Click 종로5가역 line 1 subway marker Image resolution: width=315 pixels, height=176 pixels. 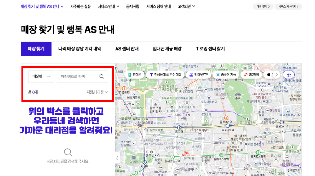tap(282, 122)
